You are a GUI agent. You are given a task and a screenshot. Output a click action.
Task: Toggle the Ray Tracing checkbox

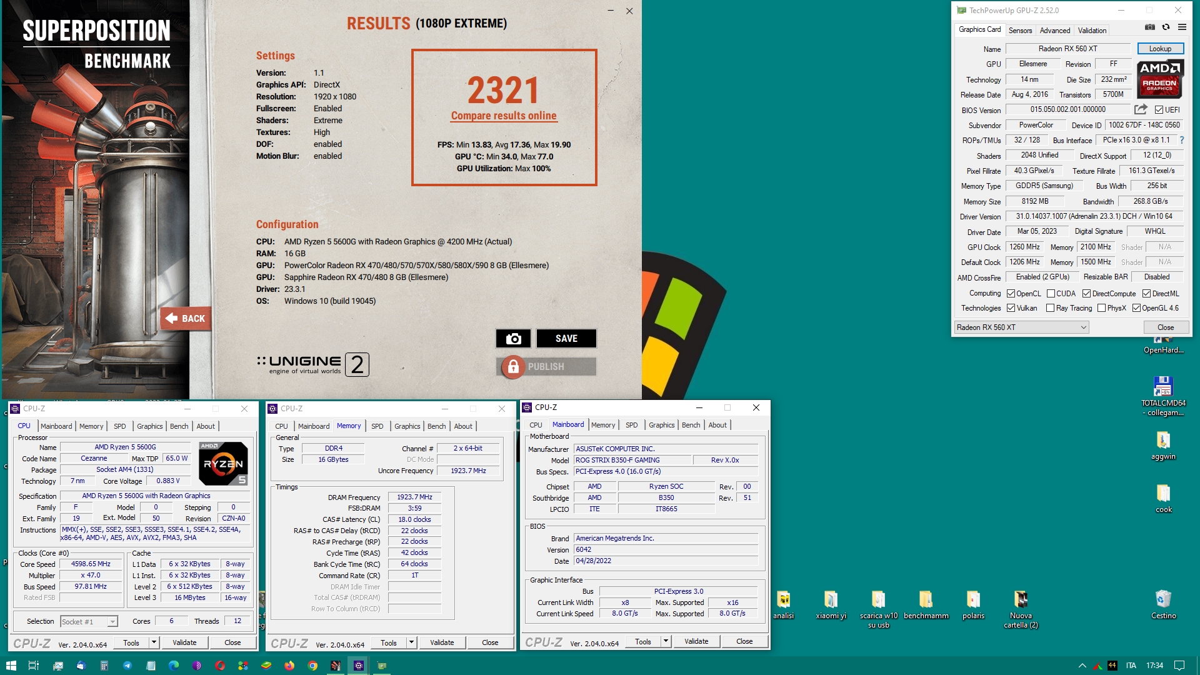pos(1050,308)
